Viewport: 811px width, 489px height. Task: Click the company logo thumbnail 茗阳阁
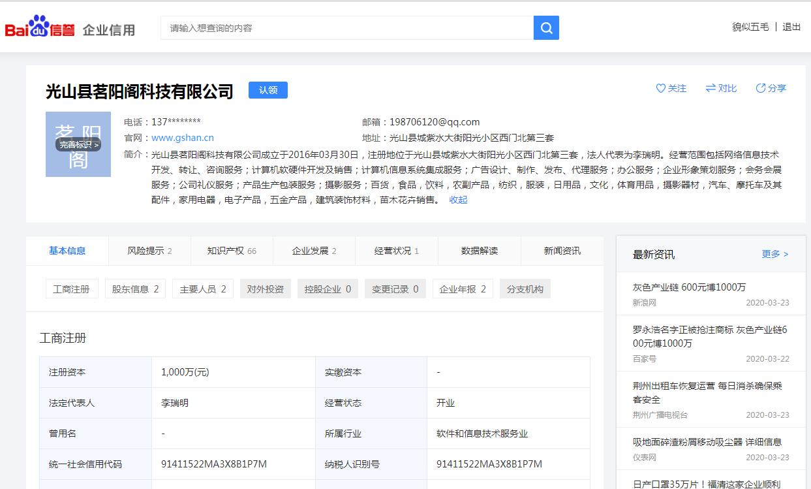[x=78, y=144]
